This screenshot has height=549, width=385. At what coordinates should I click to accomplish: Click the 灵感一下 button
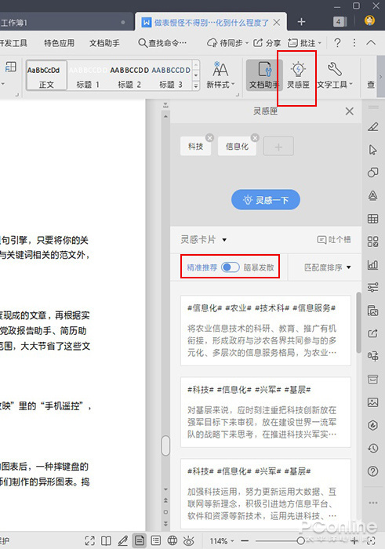(266, 200)
